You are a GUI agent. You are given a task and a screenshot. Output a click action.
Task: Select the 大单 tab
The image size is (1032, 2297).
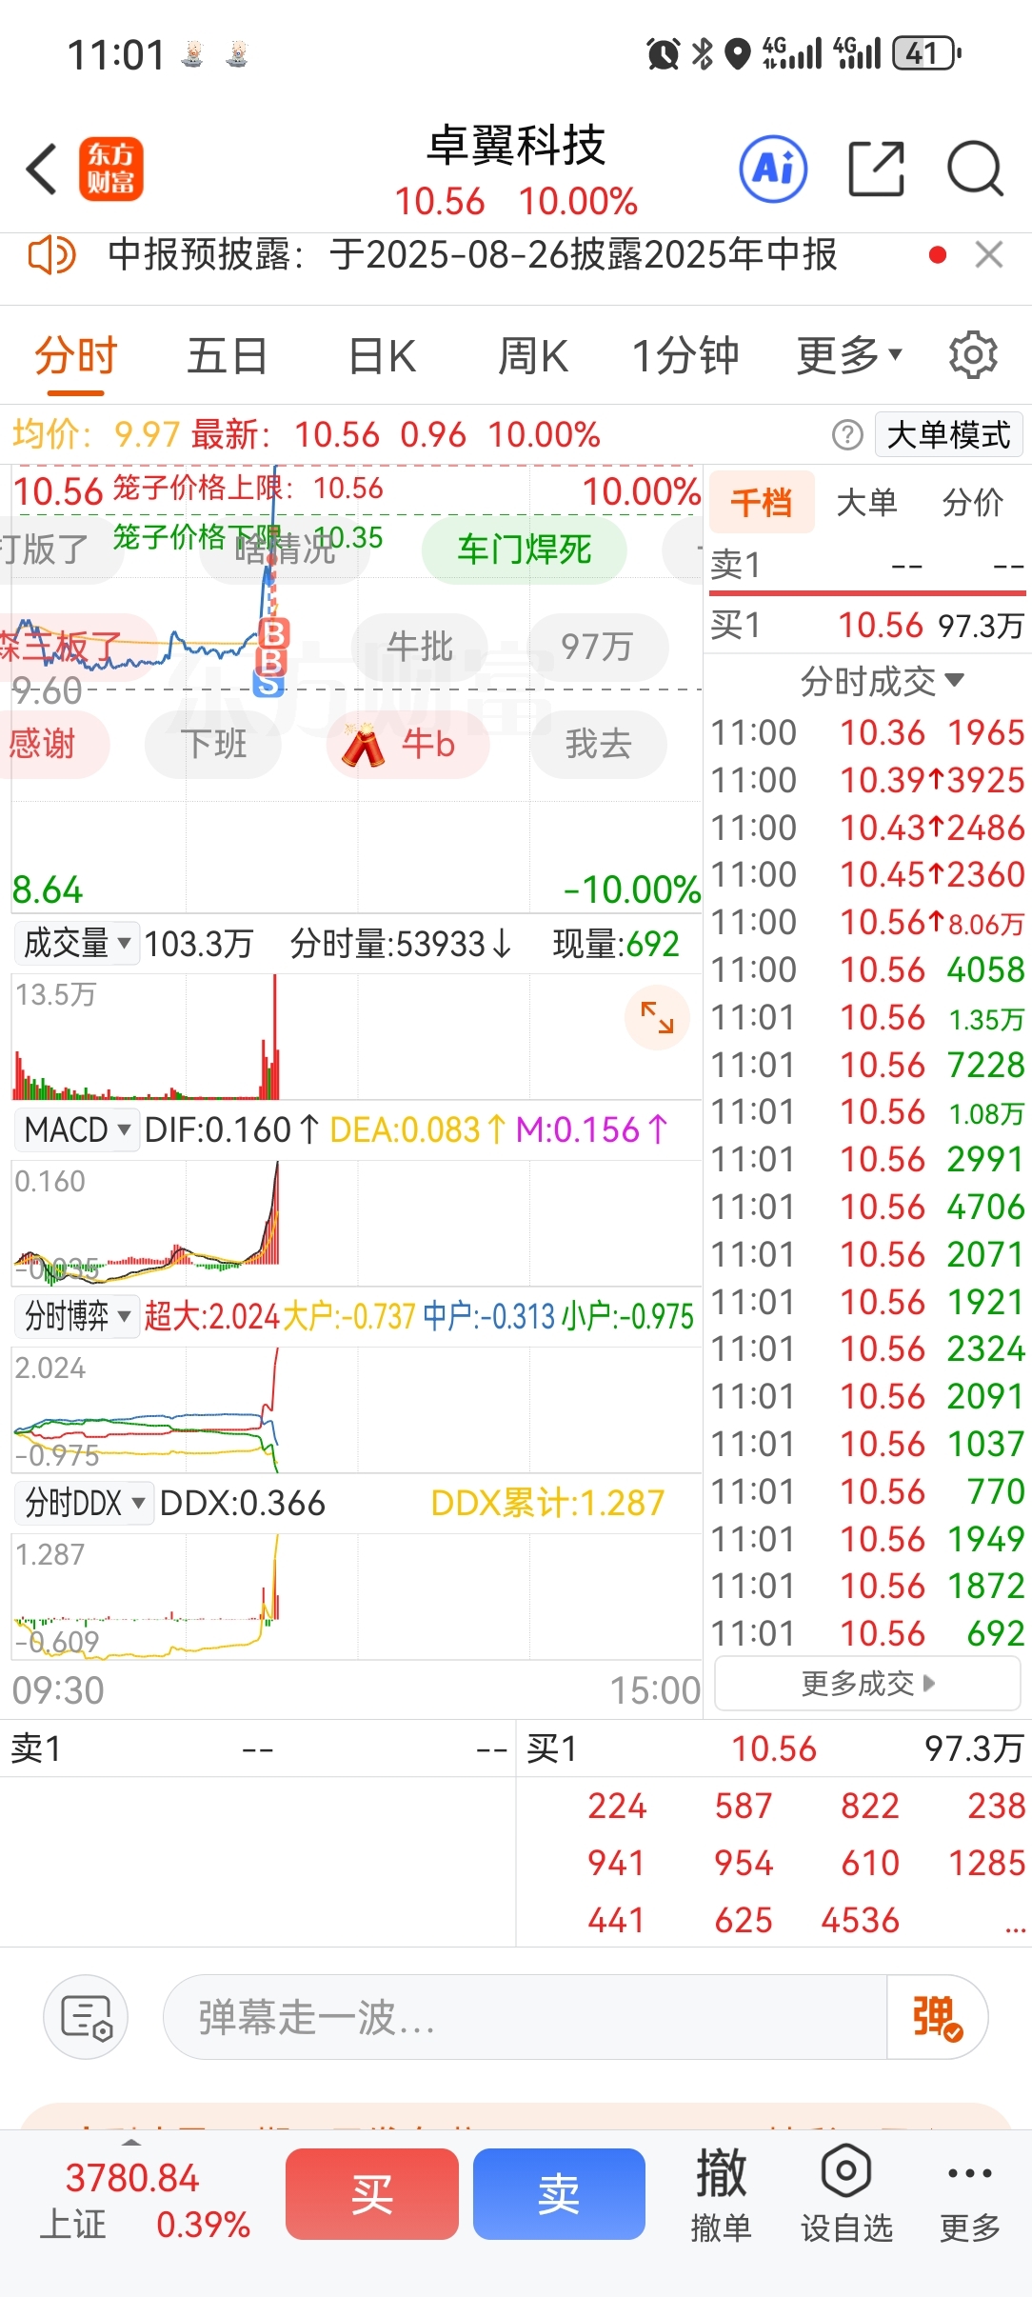pos(866,502)
